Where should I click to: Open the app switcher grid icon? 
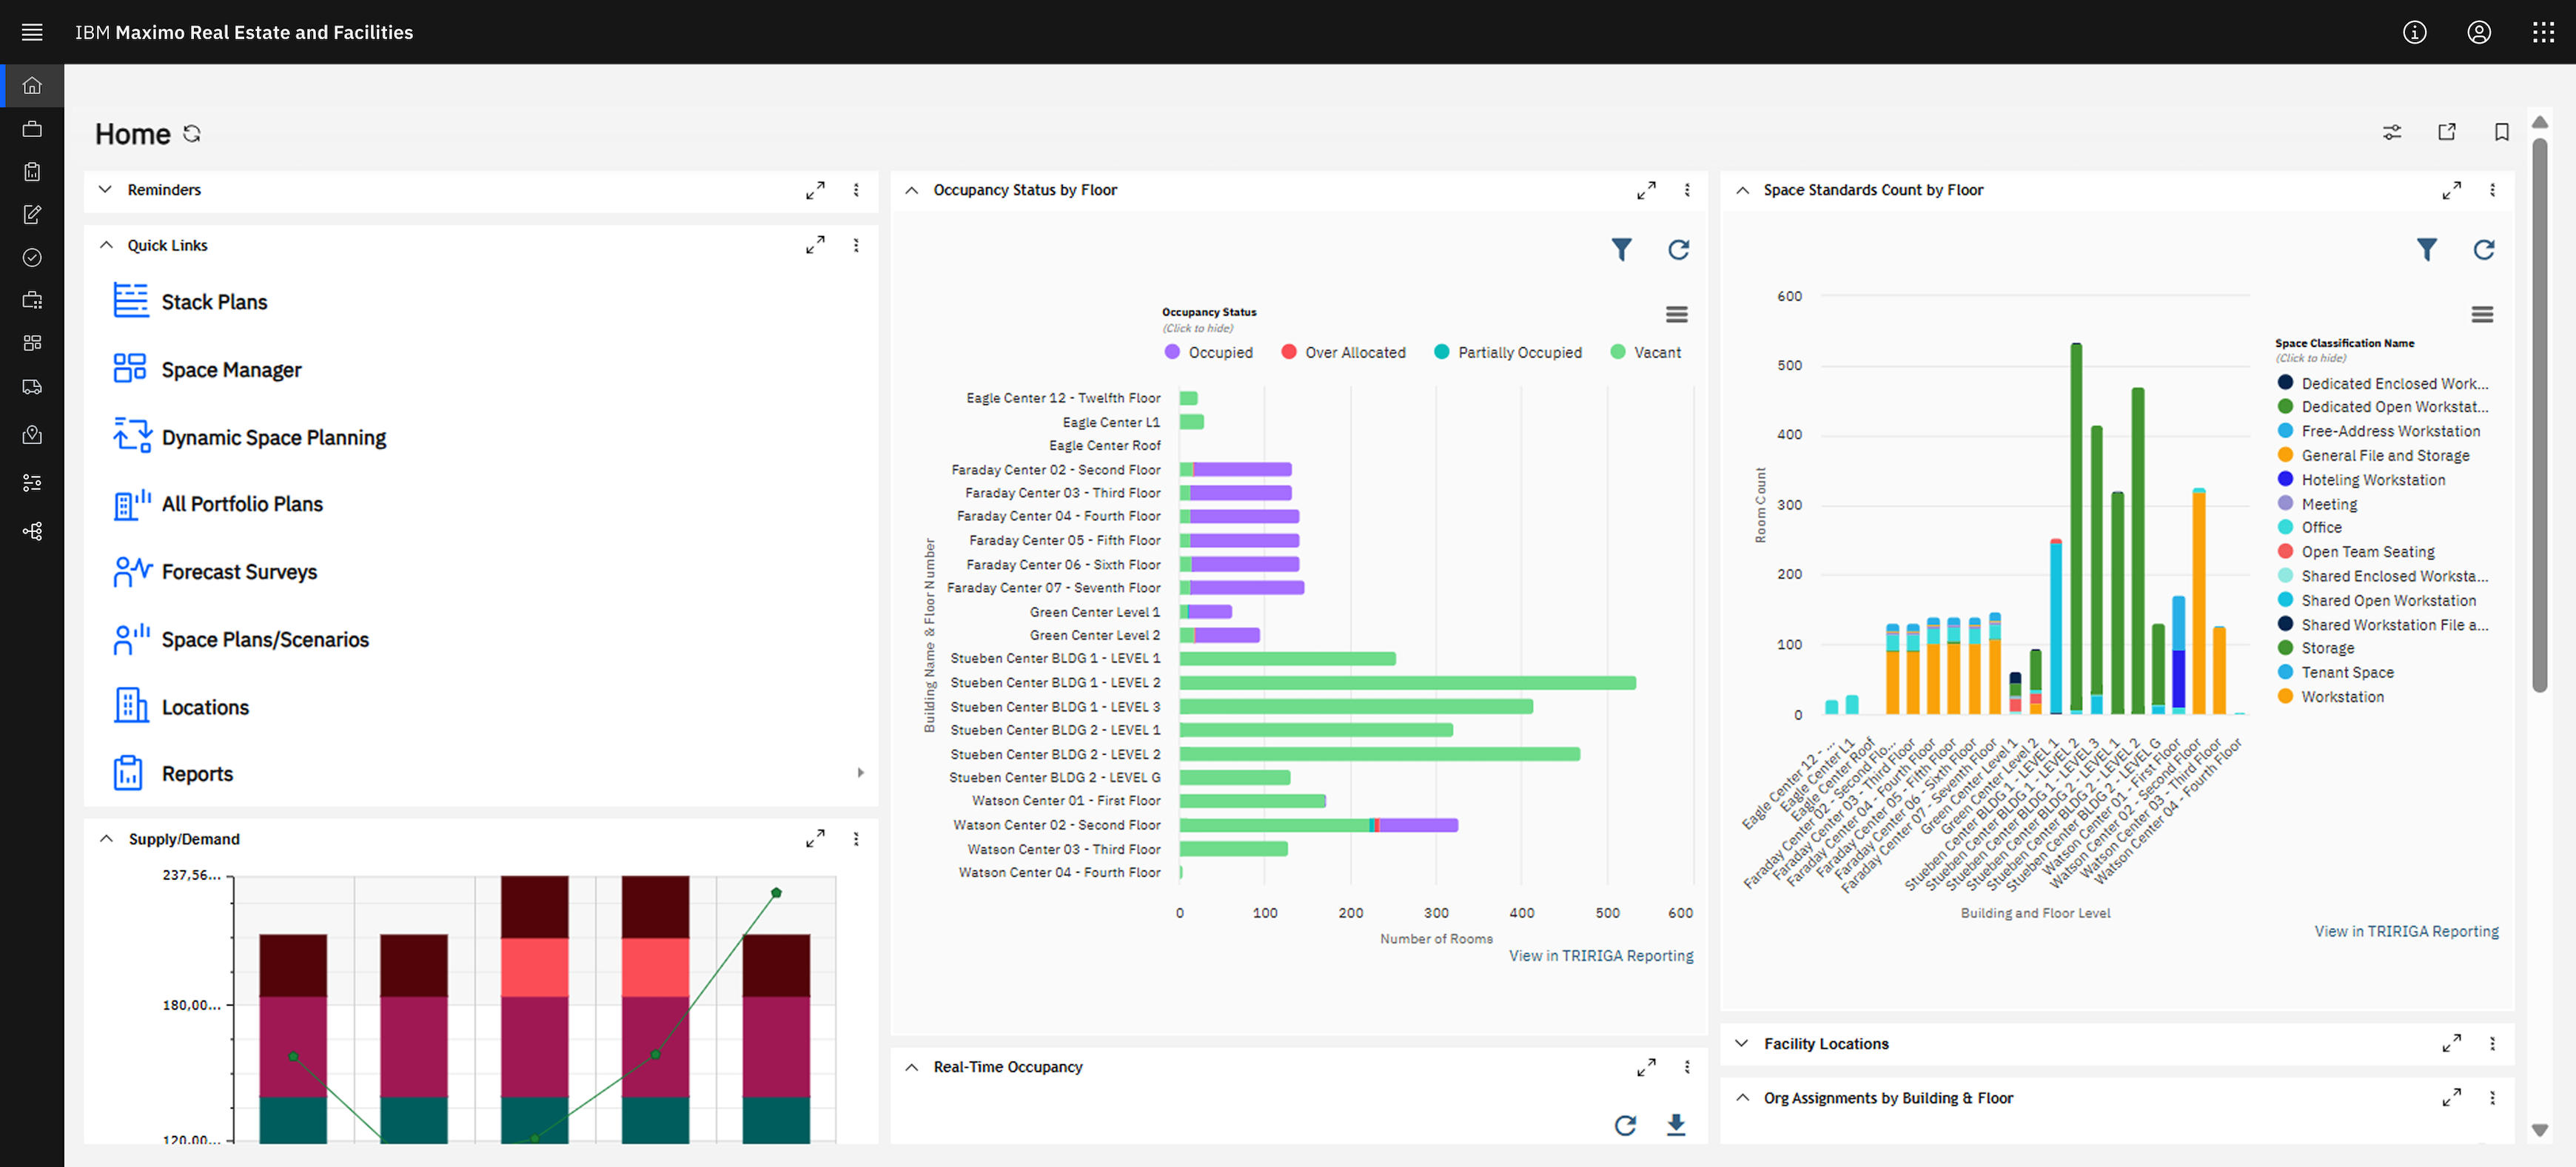(x=2543, y=32)
